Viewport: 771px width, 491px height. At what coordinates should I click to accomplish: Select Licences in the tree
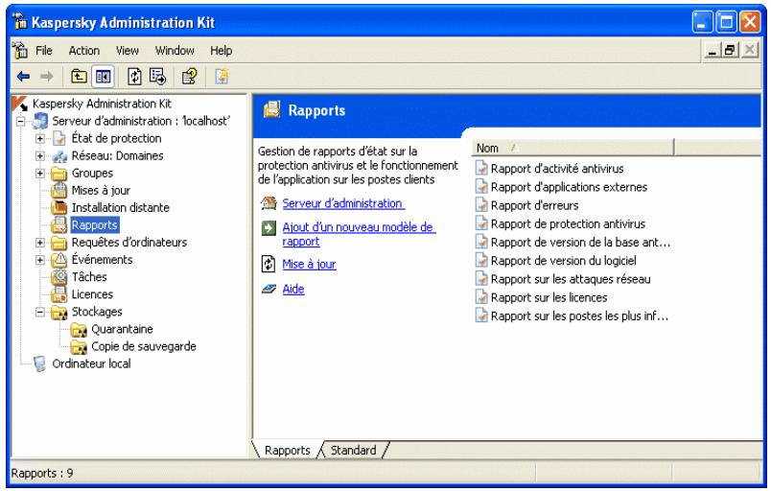(92, 293)
